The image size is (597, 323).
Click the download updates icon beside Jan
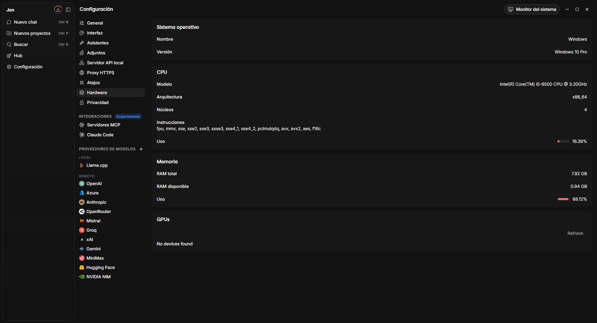click(x=58, y=10)
